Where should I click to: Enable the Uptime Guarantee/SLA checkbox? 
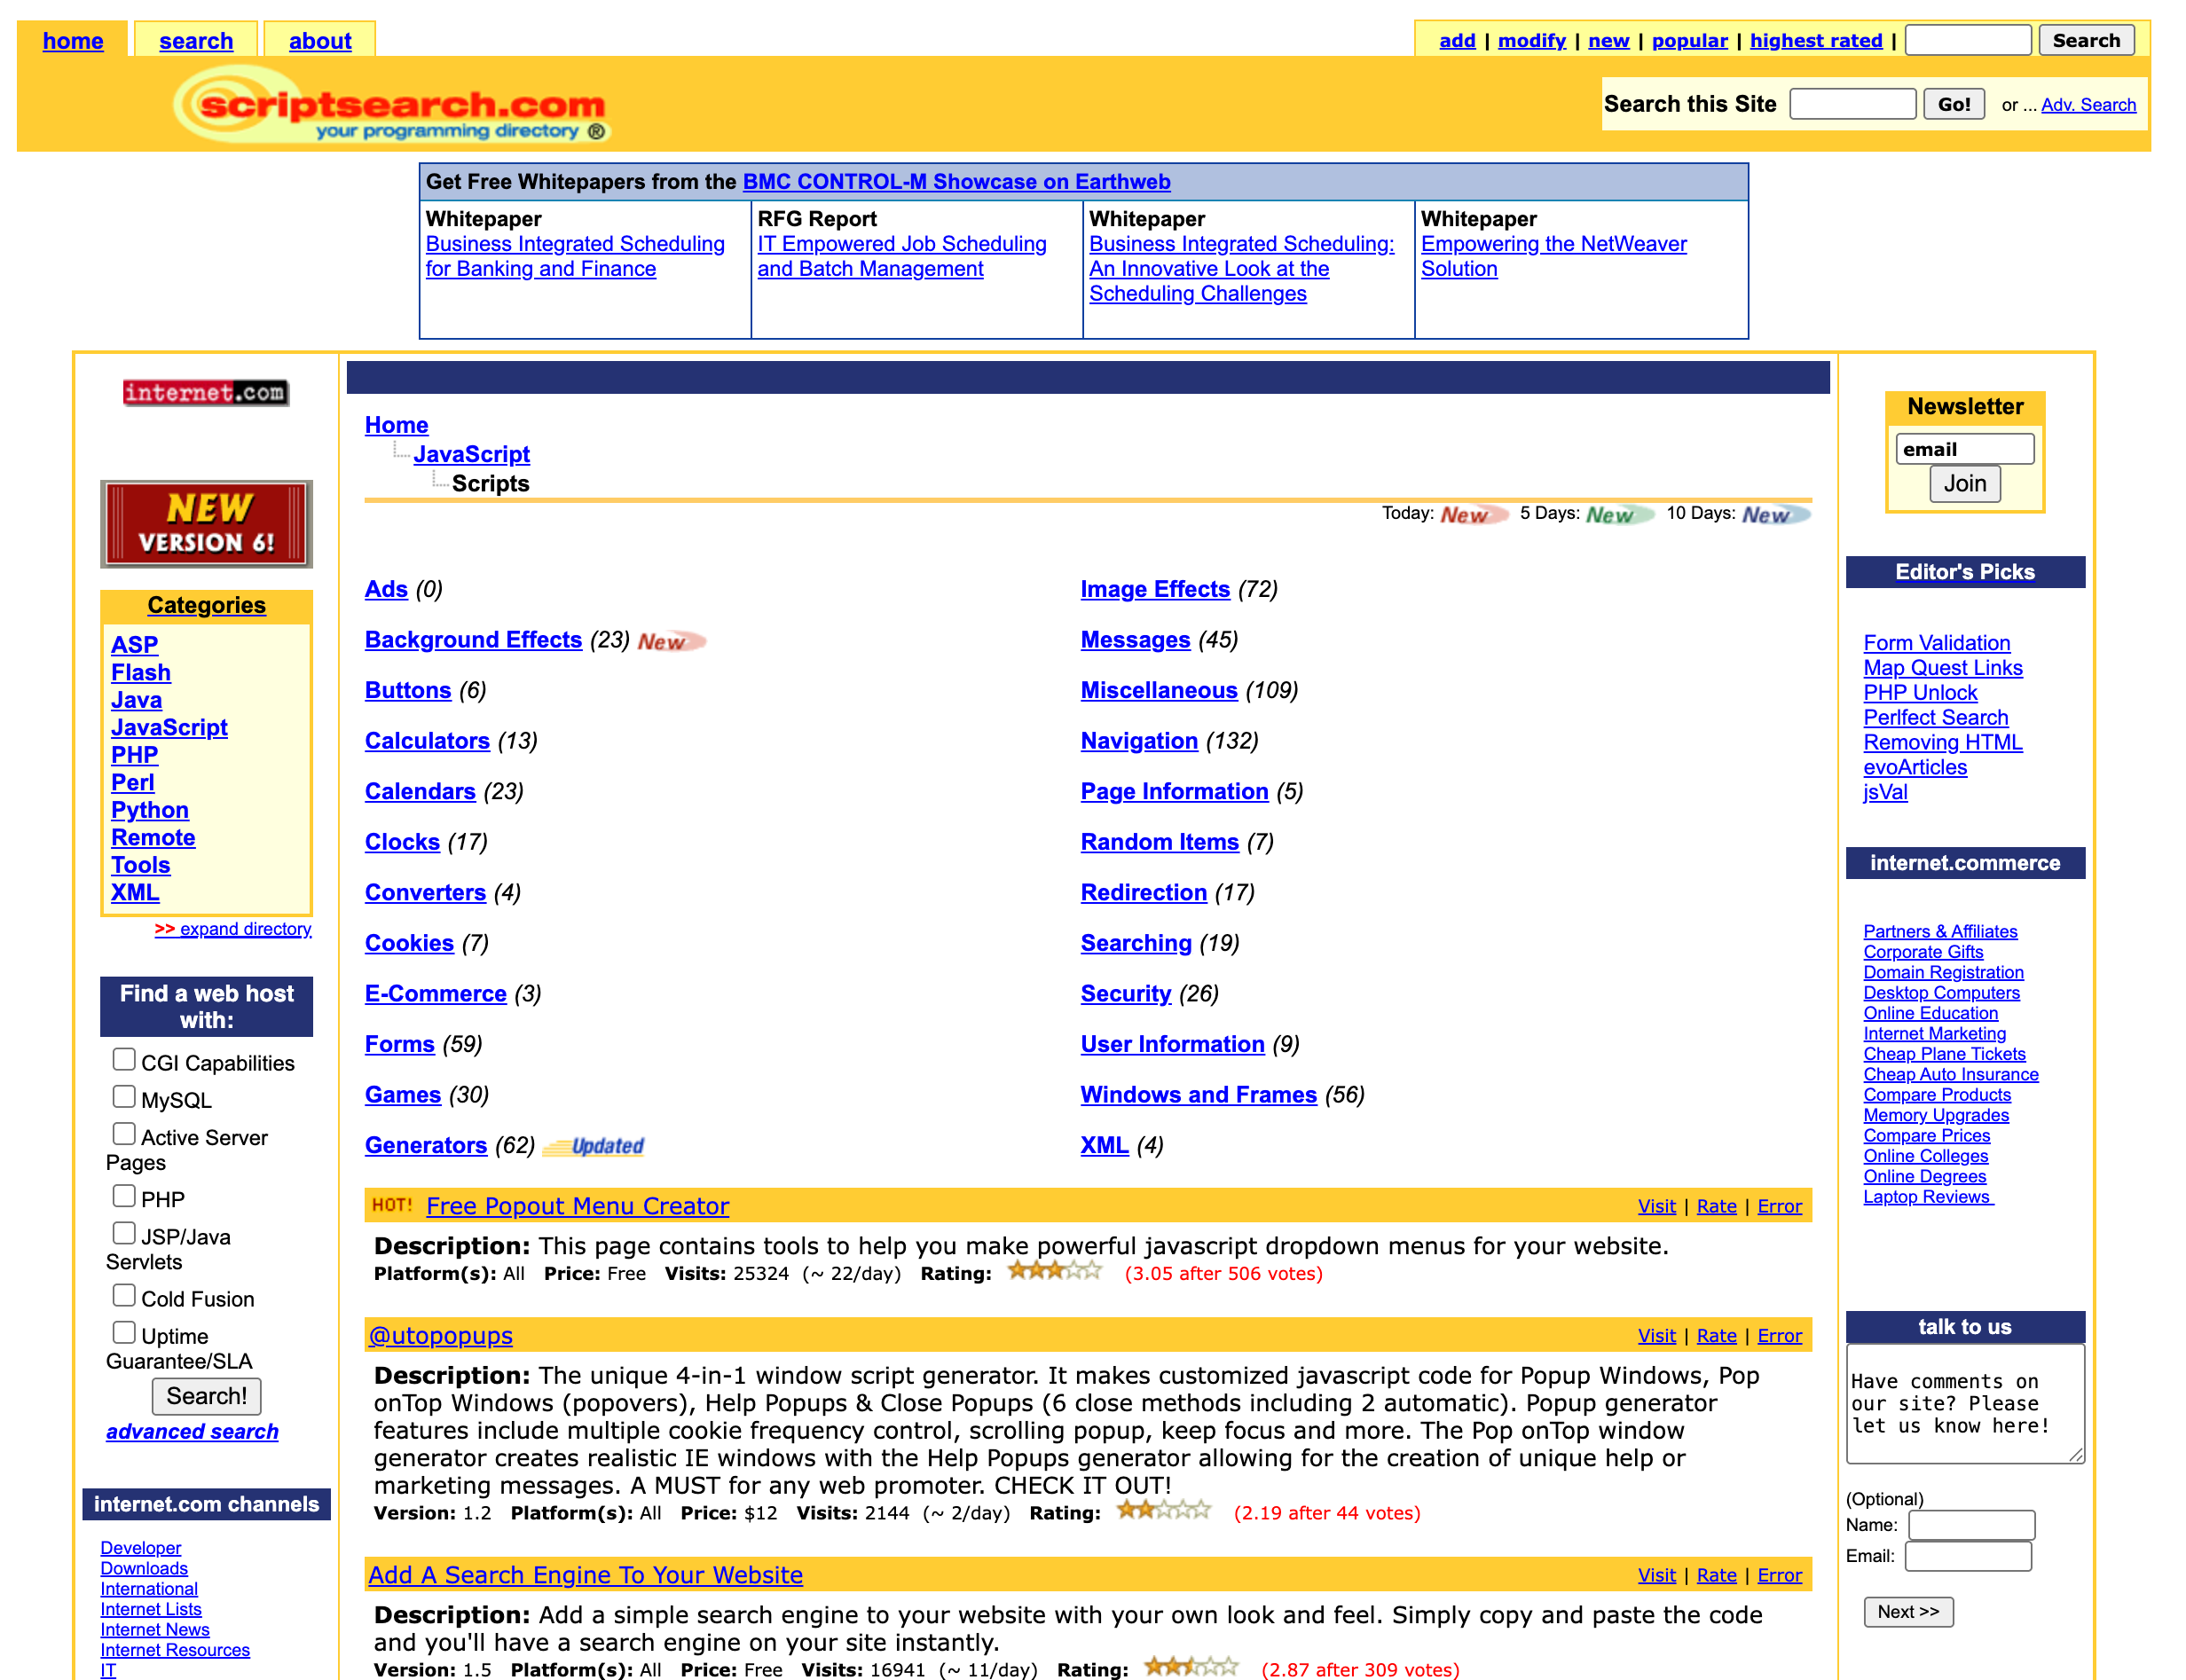click(x=124, y=1332)
